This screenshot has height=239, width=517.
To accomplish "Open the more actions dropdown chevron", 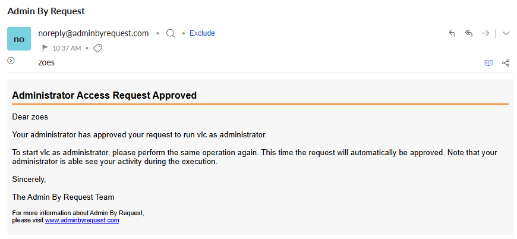I will click(506, 33).
